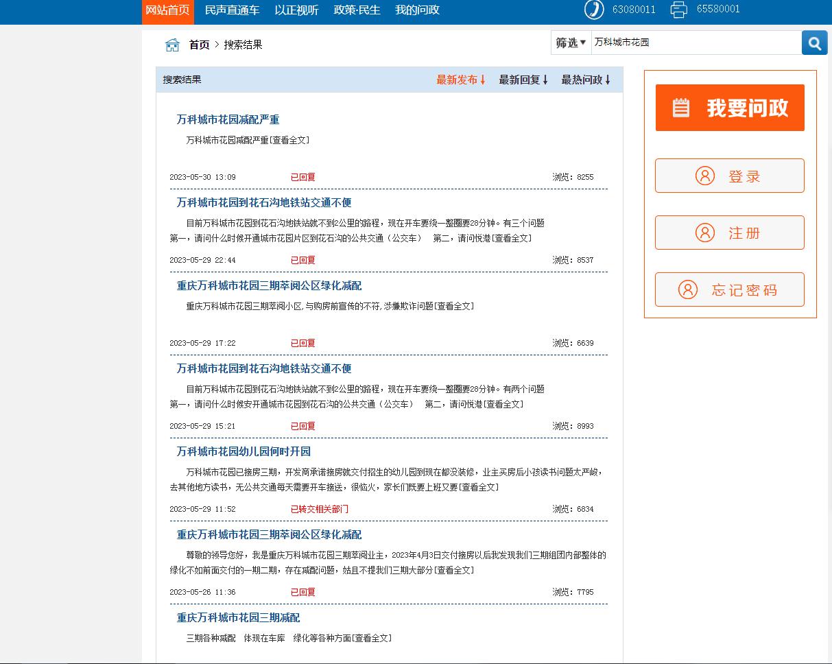Toggle sorting by 最新发布
The width and height of the screenshot is (832, 664).
point(460,80)
